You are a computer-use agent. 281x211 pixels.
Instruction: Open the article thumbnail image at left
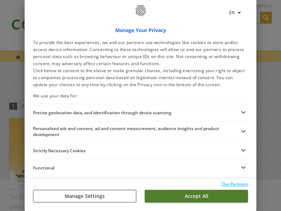tap(17, 150)
